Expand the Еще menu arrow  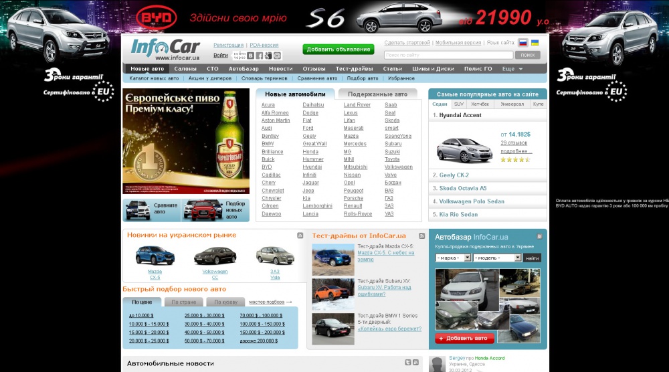[x=520, y=69]
